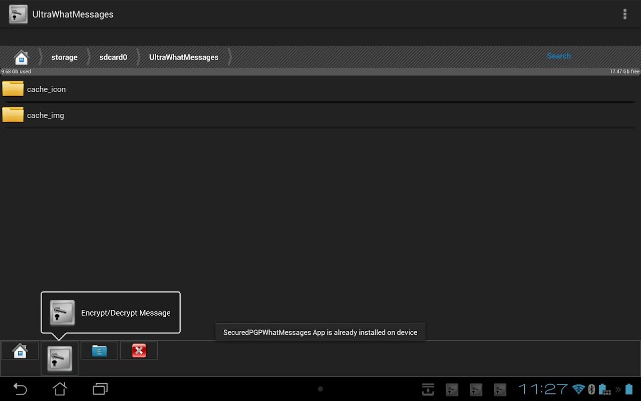The width and height of the screenshot is (641, 401).
Task: Click the '9.68 Gb used' storage label
Action: [x=16, y=72]
